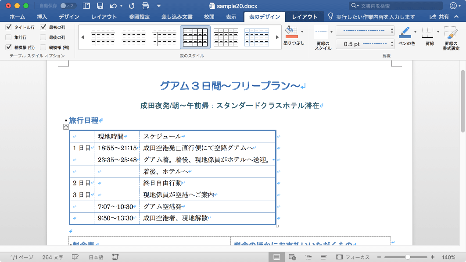Open the ホーム tab
Image resolution: width=466 pixels, height=262 pixels.
click(17, 17)
